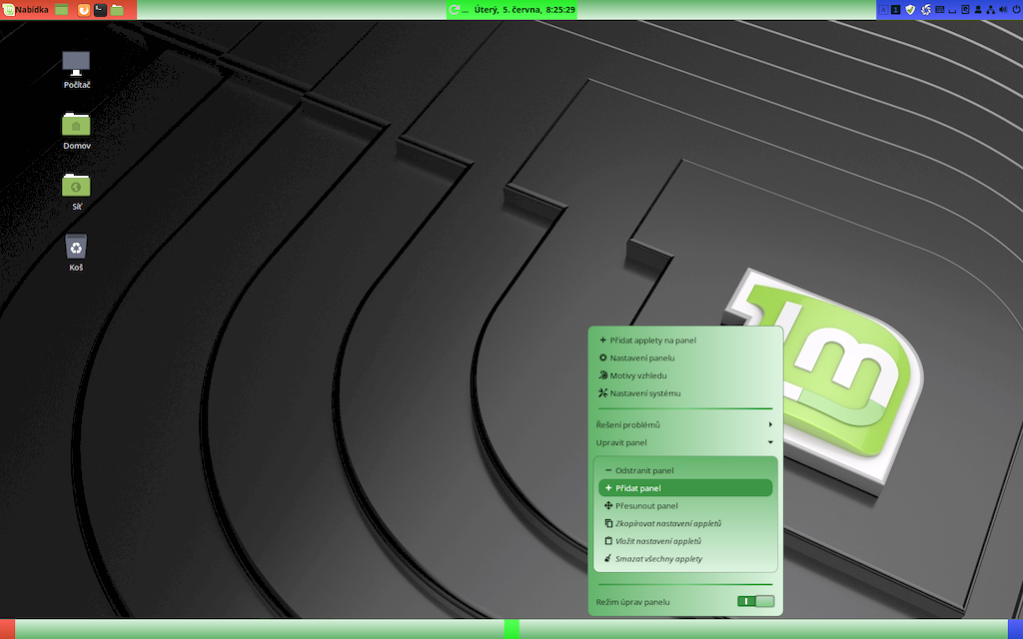Open the terminal launcher in panel

point(100,10)
